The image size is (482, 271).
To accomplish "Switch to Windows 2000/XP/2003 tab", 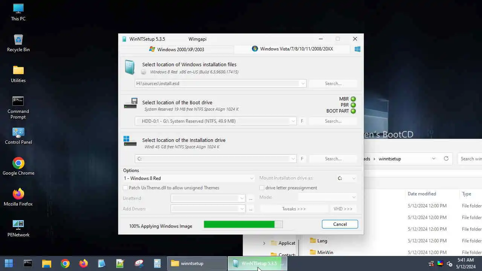I will tap(177, 49).
